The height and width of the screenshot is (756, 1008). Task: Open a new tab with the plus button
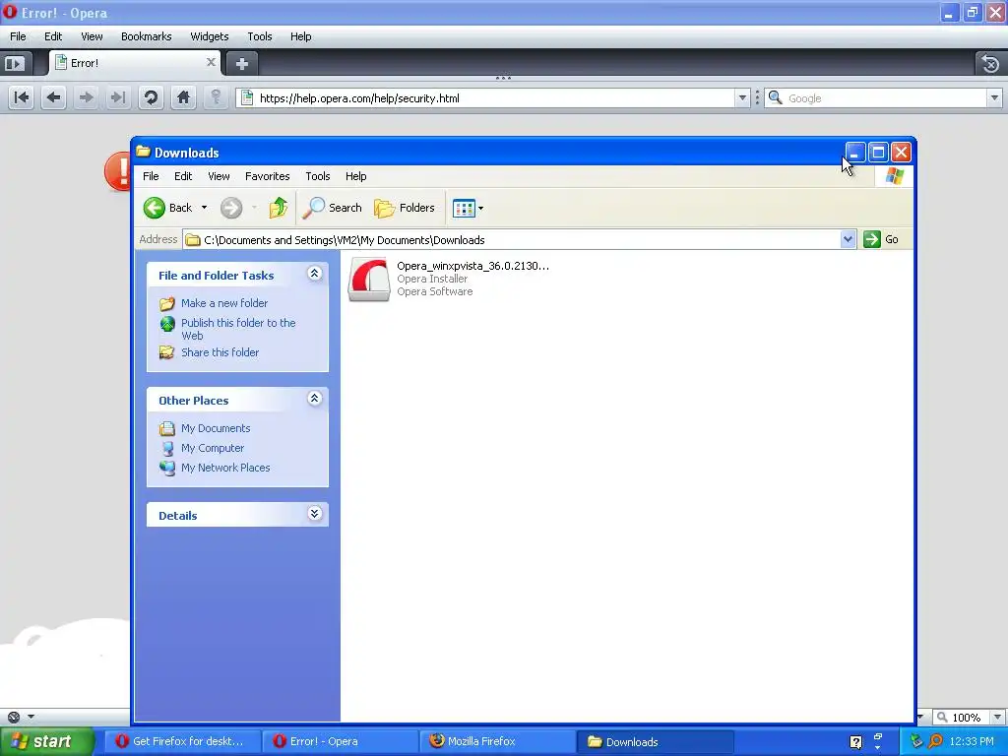[x=242, y=64]
